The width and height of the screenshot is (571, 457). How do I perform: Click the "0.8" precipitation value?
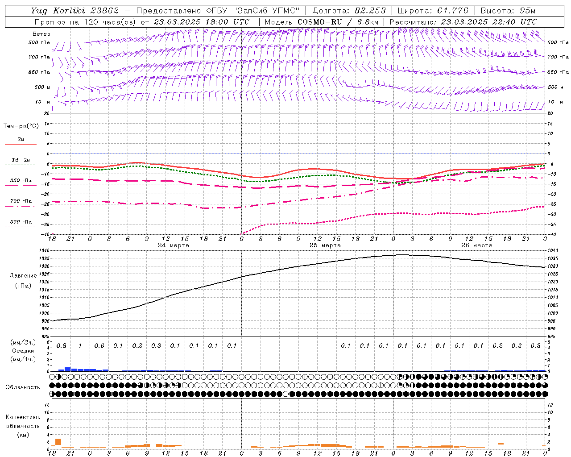[62, 346]
